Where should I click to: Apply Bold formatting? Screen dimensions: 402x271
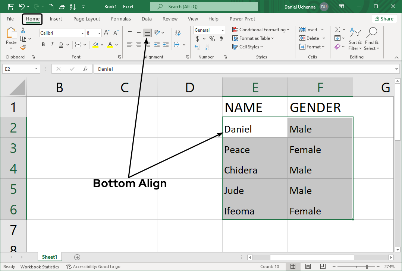pos(43,44)
